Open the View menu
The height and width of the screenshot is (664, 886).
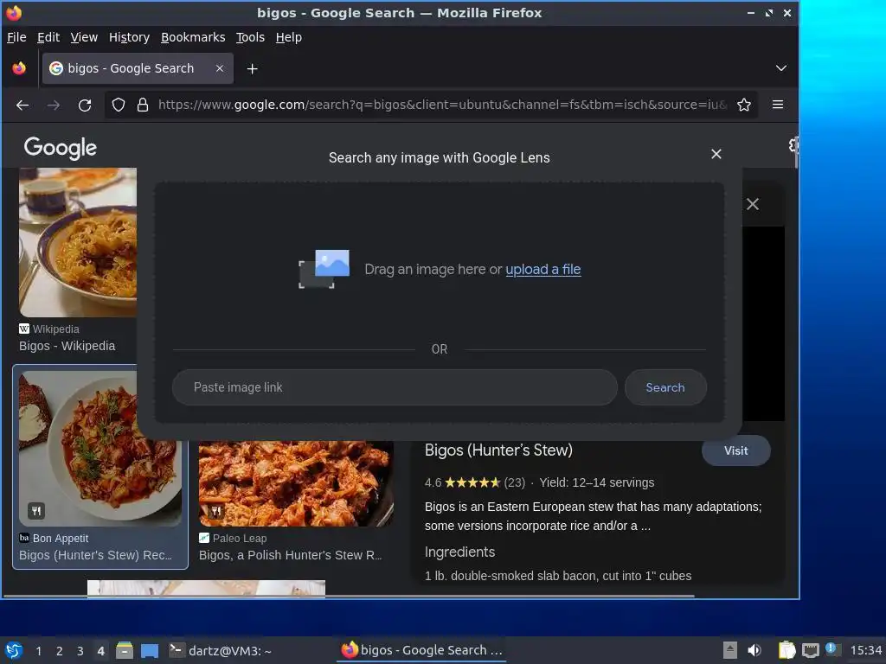click(84, 37)
